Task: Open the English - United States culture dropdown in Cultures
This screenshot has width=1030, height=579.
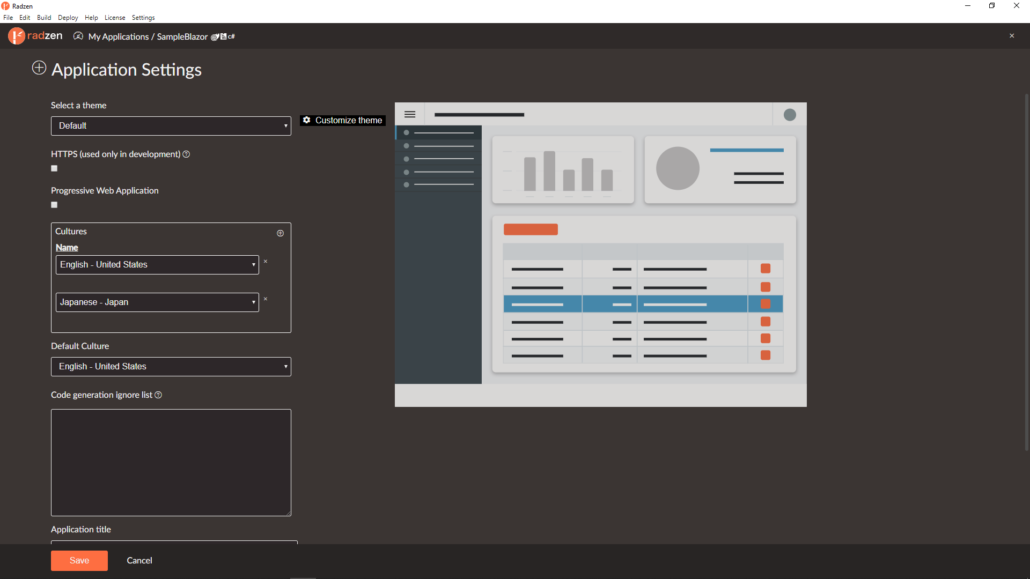Action: [x=157, y=265]
